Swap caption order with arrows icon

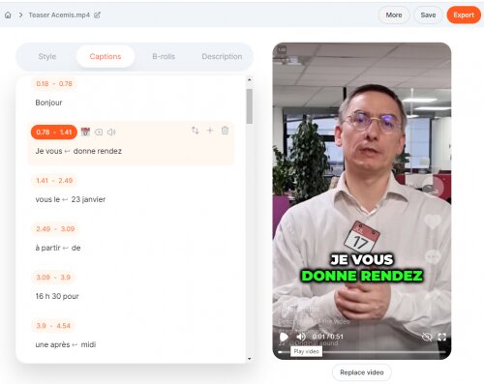click(195, 131)
